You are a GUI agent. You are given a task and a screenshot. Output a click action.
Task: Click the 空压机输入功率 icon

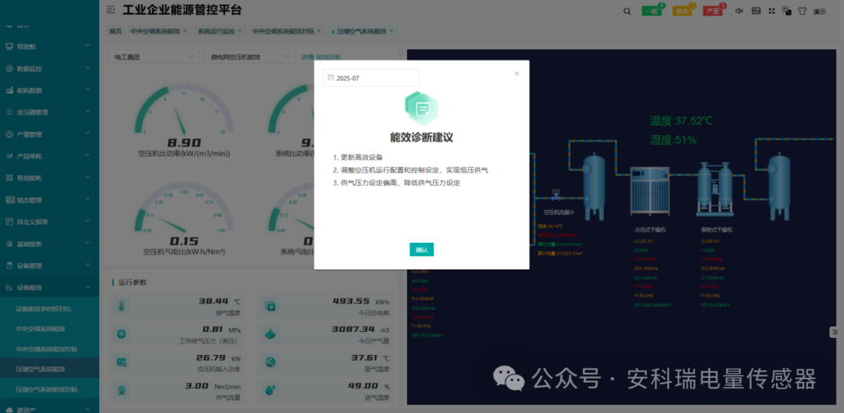[x=121, y=362]
